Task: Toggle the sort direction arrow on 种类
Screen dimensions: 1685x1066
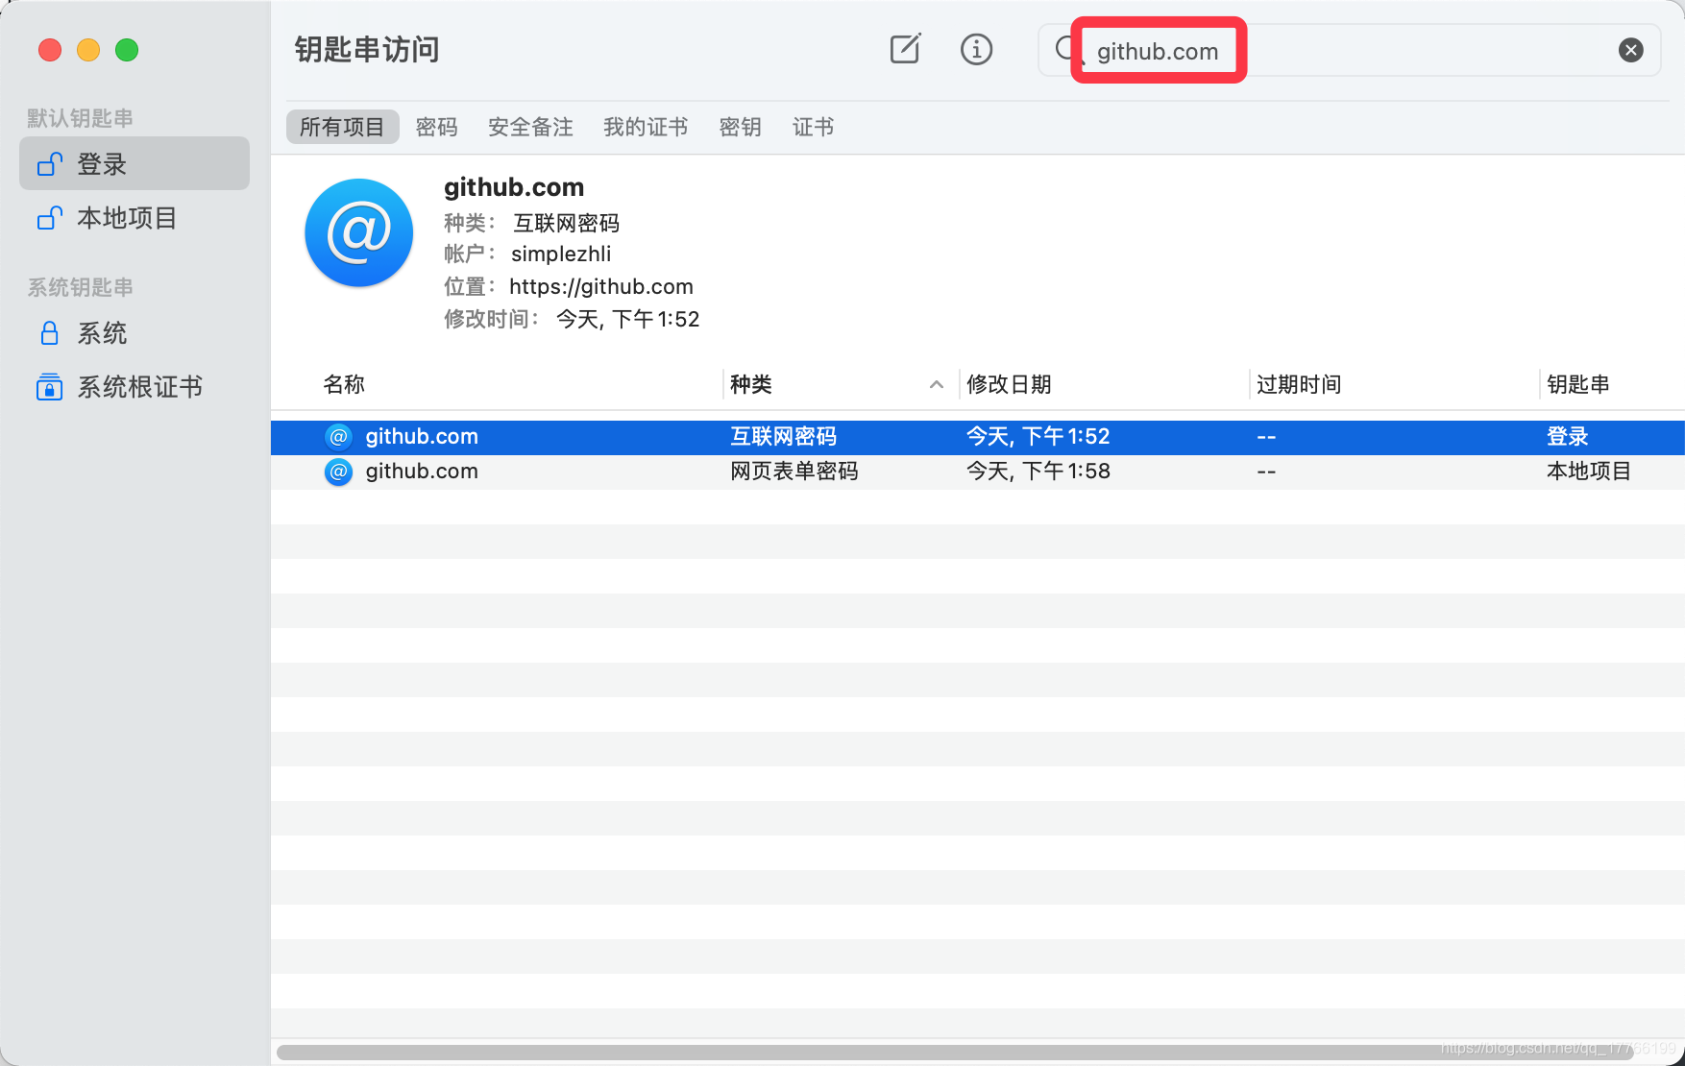Action: click(x=936, y=384)
